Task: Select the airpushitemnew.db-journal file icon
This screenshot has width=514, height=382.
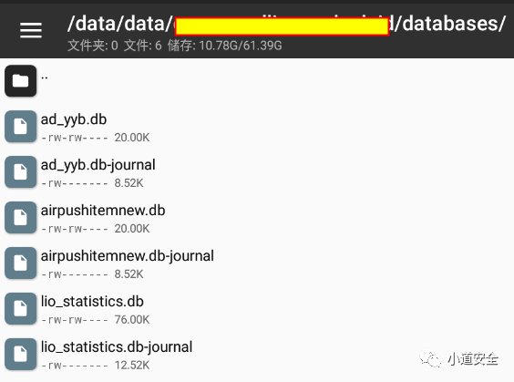Action: pos(21,263)
